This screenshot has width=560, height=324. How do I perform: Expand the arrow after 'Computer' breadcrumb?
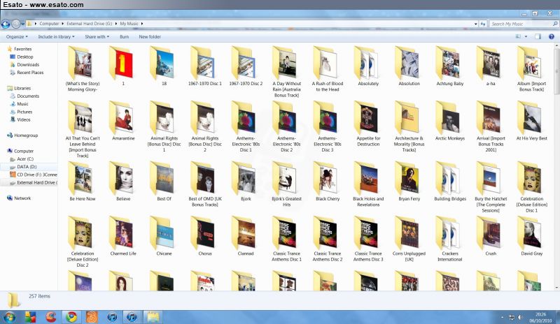tap(62, 24)
